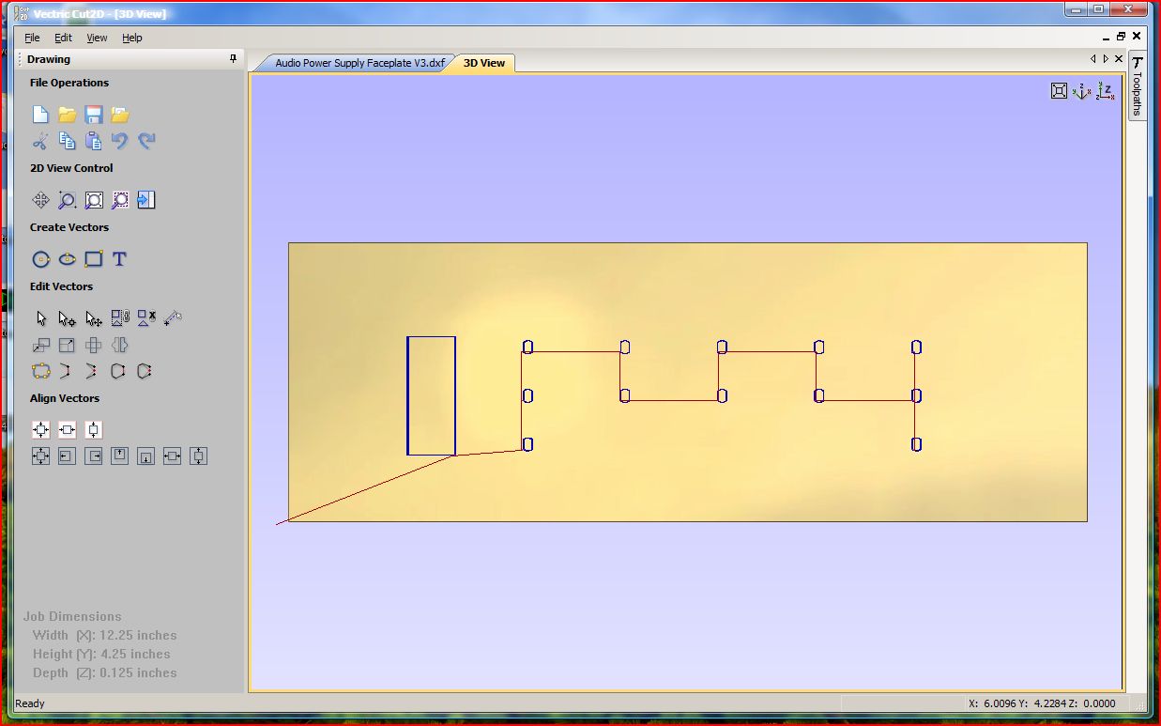Image resolution: width=1161 pixels, height=726 pixels.
Task: Paste from the clipboard
Action: click(93, 140)
